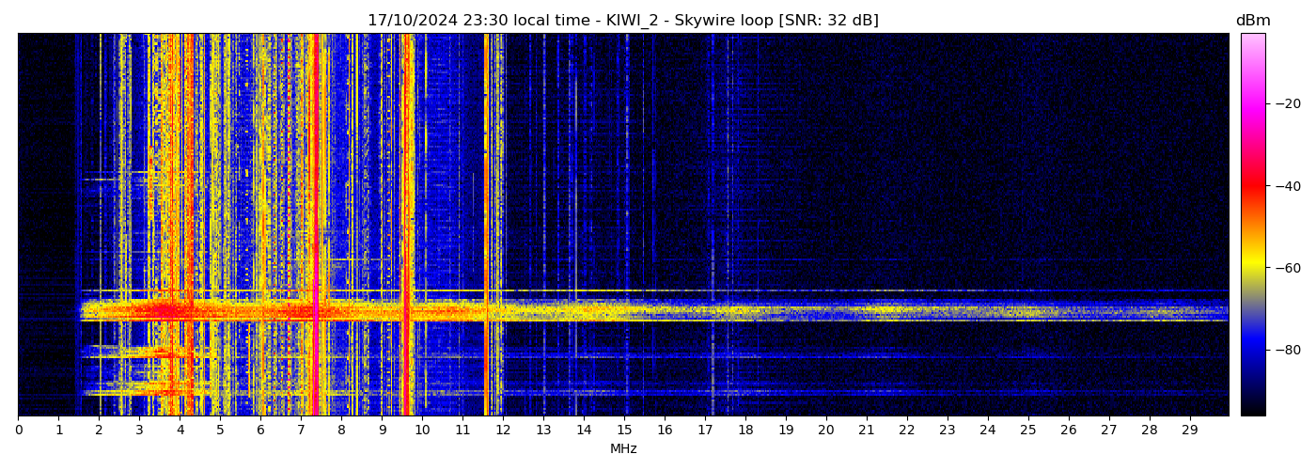Click the −20 tick on the colorbar
This screenshot has height=470, width=1316.
click(x=1284, y=103)
